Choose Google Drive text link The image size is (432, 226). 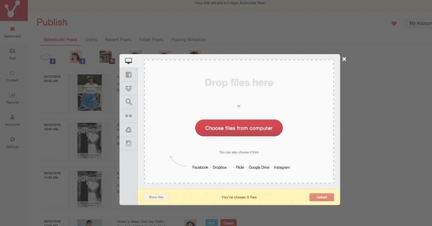tap(259, 167)
